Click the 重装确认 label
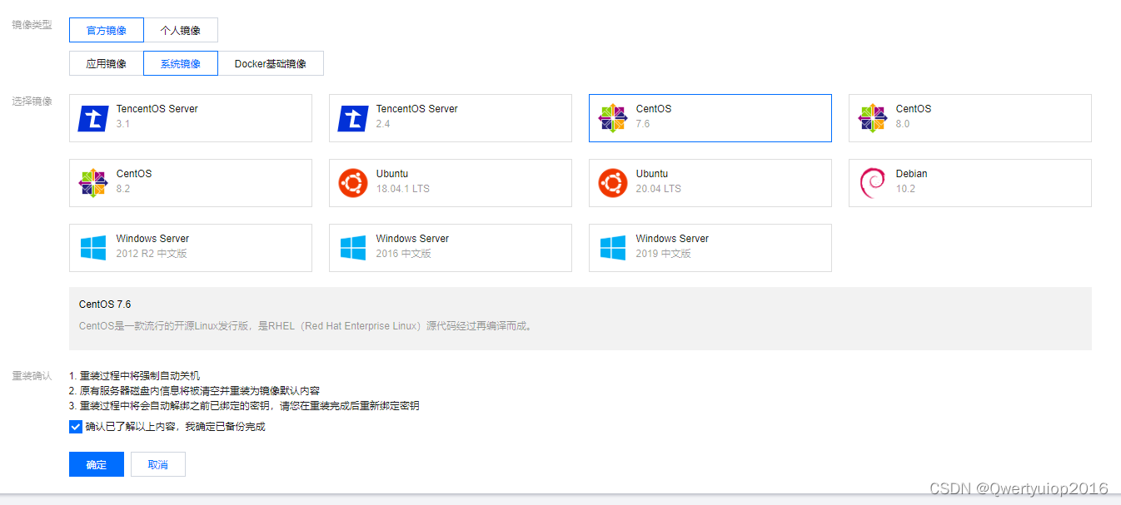 click(x=32, y=376)
